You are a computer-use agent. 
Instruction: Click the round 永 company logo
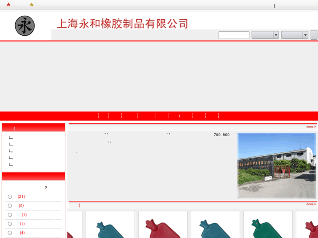(25, 26)
